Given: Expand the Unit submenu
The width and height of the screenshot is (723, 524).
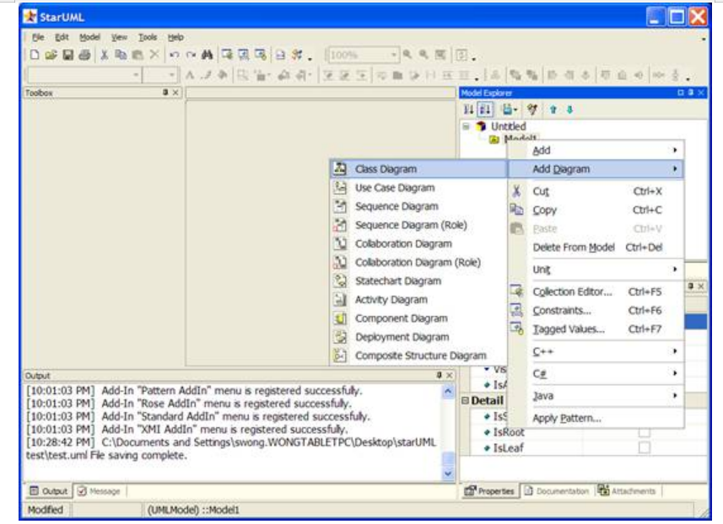Looking at the screenshot, I should 596,269.
